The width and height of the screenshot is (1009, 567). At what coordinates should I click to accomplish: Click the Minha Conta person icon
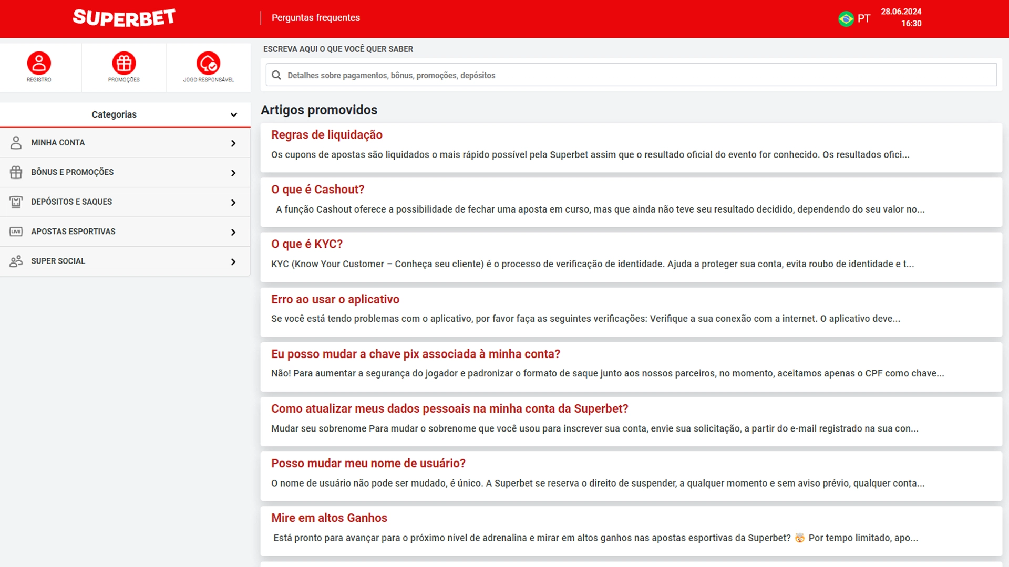coord(16,143)
